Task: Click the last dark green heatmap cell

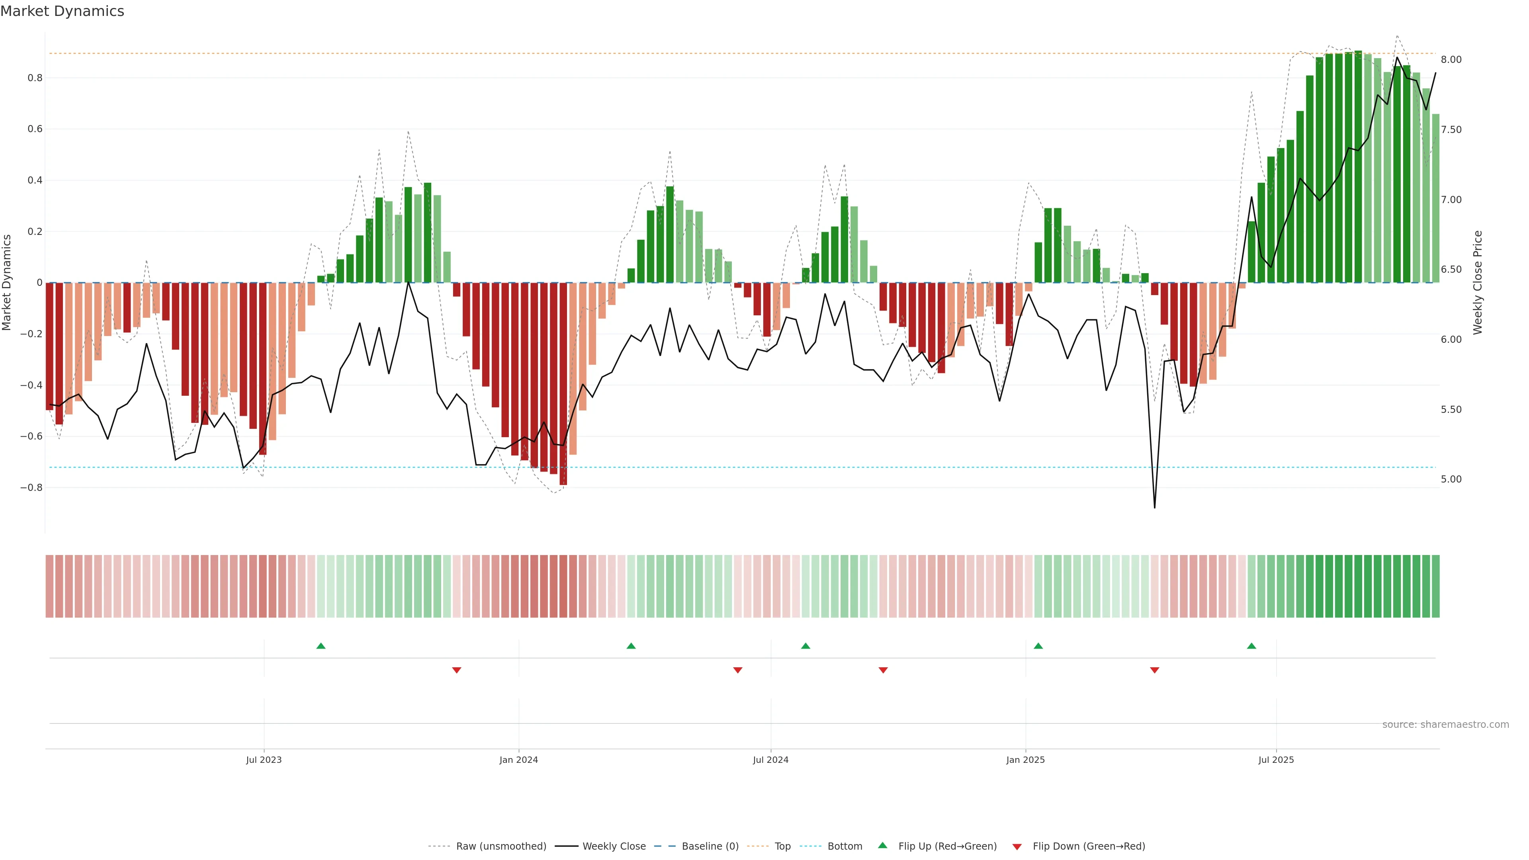Action: [x=1435, y=586]
